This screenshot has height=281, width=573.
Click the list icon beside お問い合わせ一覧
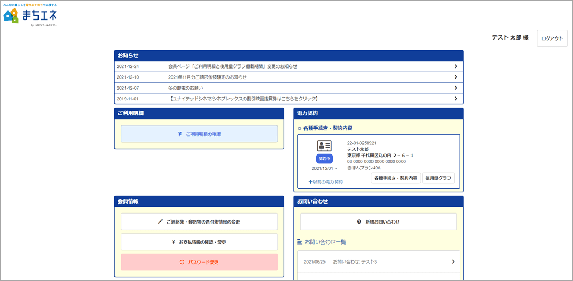click(300, 242)
